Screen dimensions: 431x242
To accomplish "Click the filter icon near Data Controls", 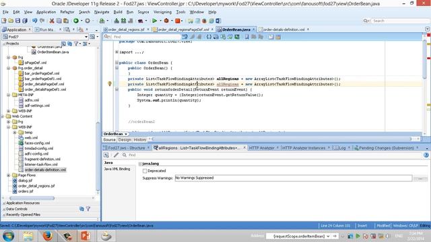I will [x=88, y=209].
